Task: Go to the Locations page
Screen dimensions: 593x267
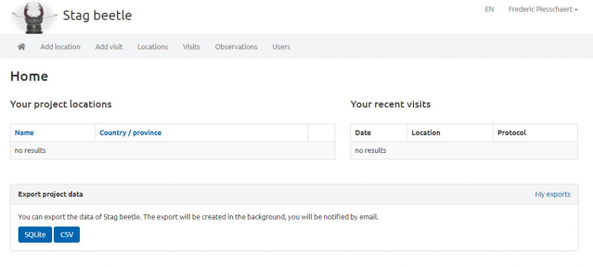Action: click(x=153, y=46)
